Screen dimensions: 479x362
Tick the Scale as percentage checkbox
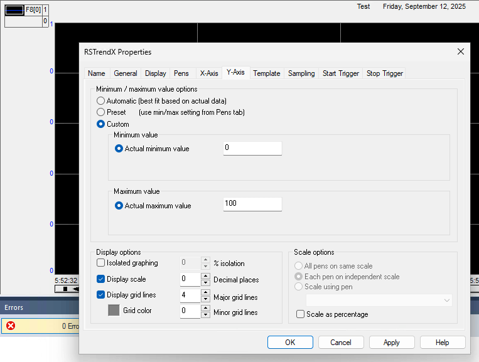[301, 314]
